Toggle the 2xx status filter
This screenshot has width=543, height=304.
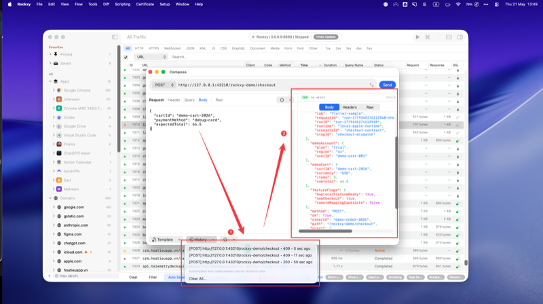[x=338, y=48]
